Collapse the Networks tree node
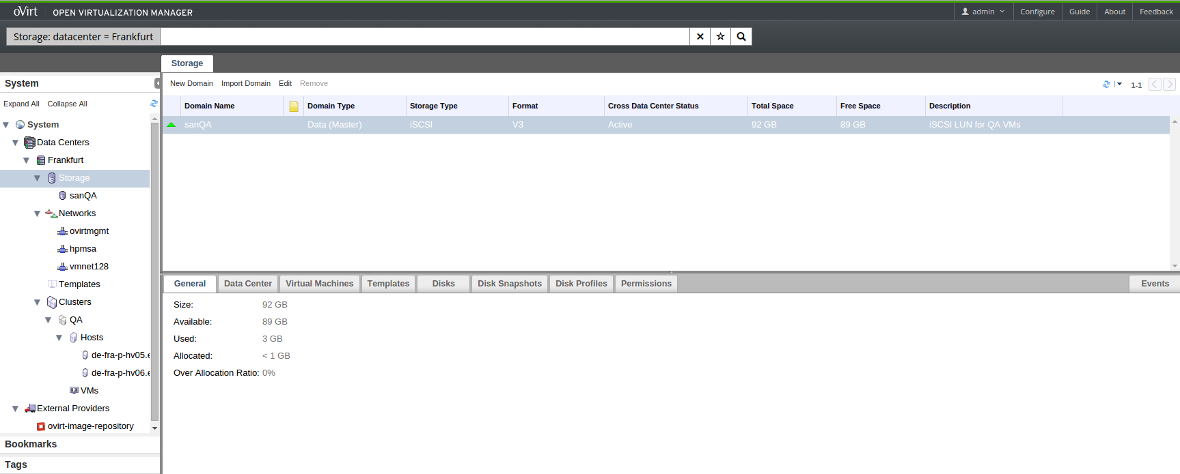1180x474 pixels. 37,213
